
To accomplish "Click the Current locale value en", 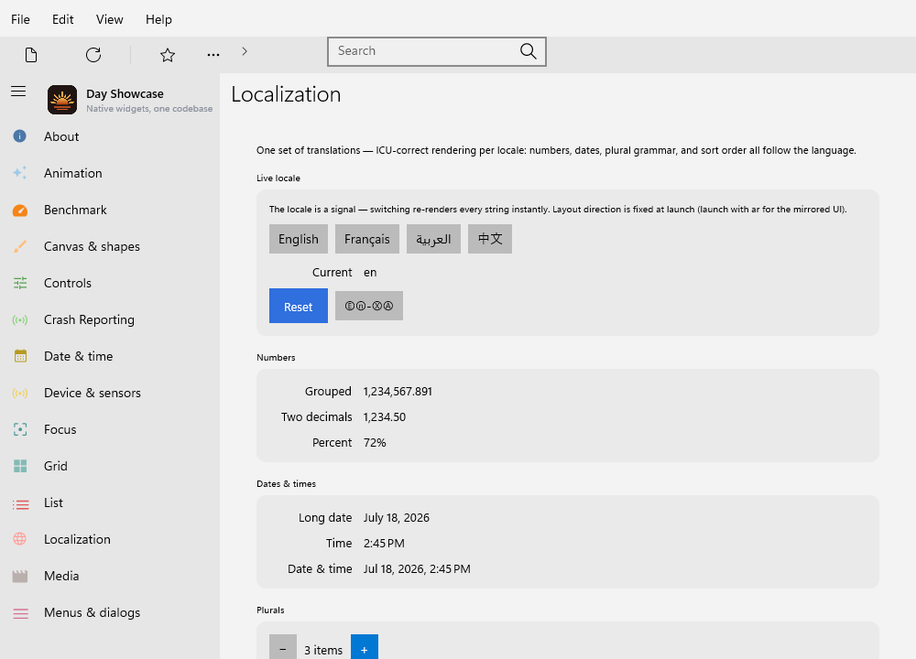I will coord(370,273).
